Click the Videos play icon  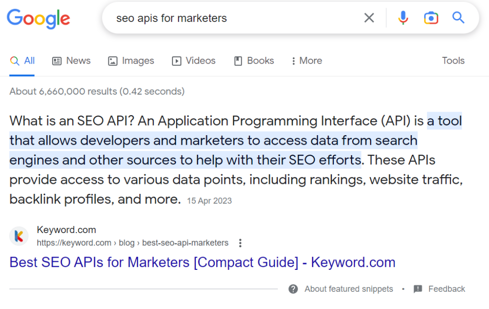pos(176,61)
